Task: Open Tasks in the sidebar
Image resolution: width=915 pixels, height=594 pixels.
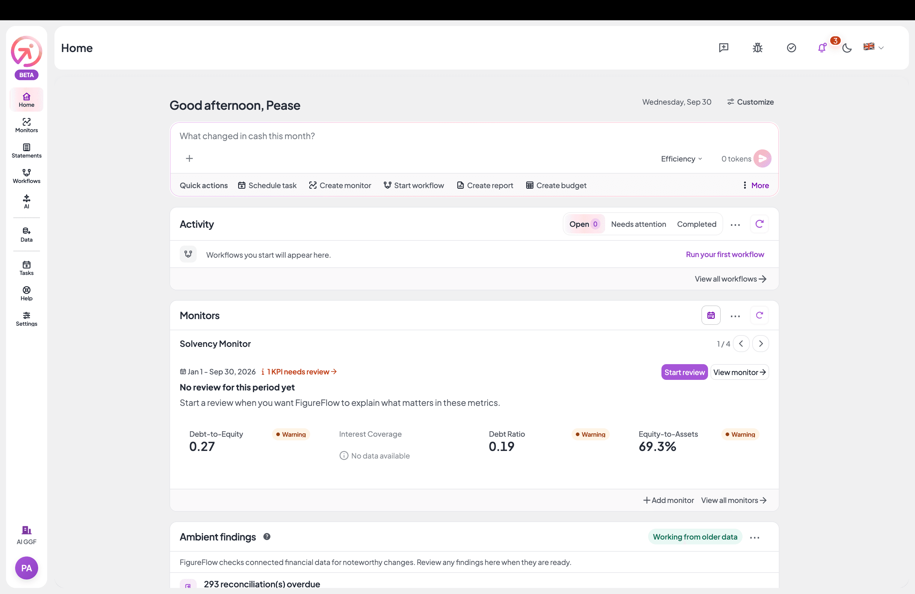Action: click(x=27, y=268)
